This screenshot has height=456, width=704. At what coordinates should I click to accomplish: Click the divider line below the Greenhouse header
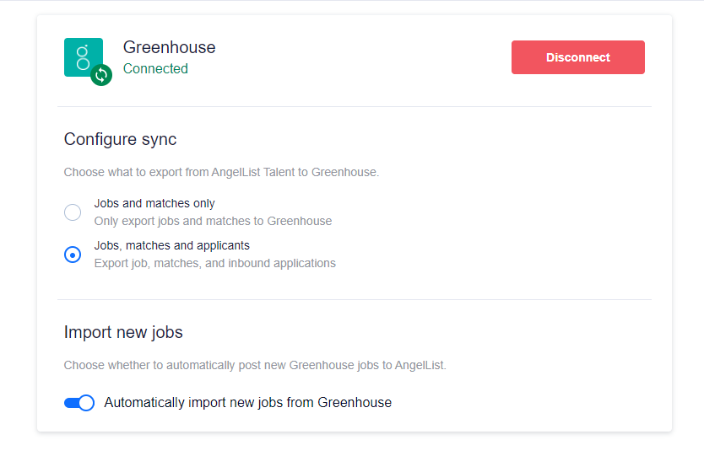click(355, 107)
